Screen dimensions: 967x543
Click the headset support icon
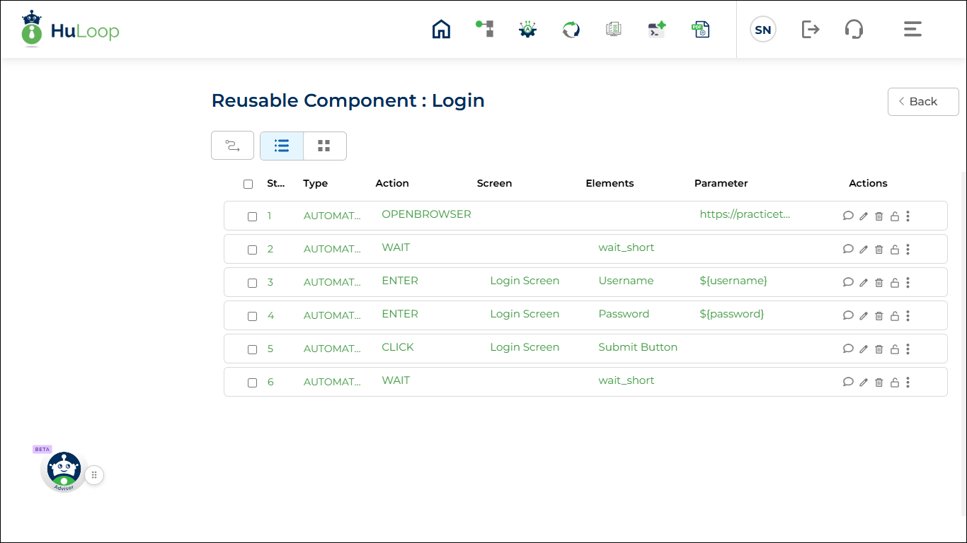[854, 29]
